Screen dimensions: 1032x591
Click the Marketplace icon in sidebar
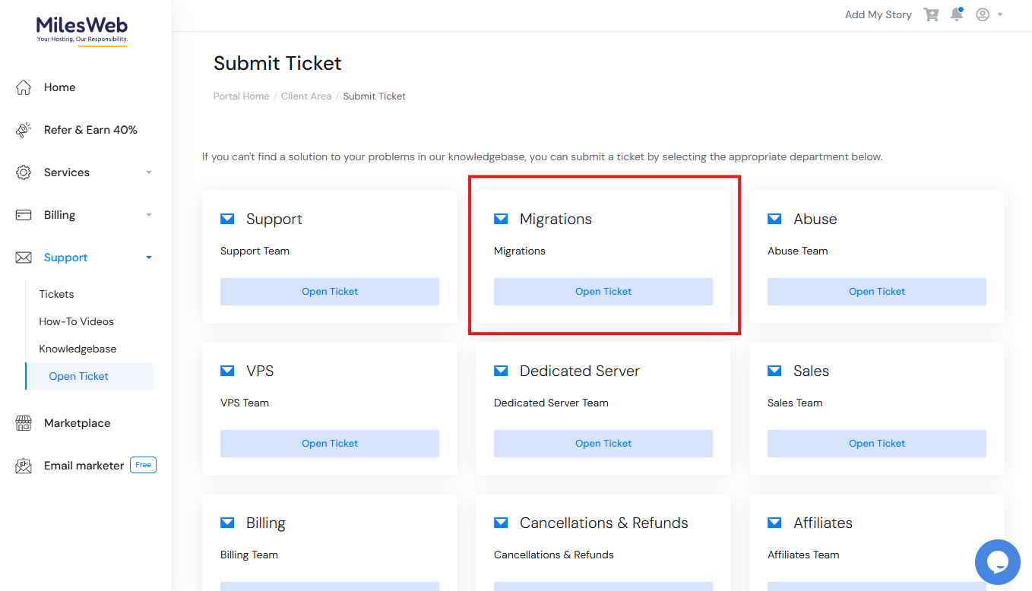tap(24, 422)
